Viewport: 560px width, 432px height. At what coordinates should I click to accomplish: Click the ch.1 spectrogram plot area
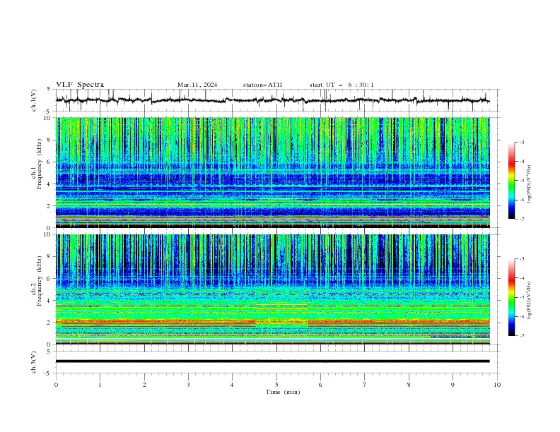point(272,172)
